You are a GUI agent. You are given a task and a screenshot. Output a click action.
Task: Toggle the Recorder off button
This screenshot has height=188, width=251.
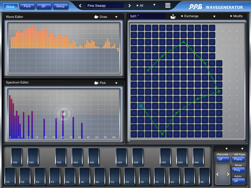pos(223,159)
